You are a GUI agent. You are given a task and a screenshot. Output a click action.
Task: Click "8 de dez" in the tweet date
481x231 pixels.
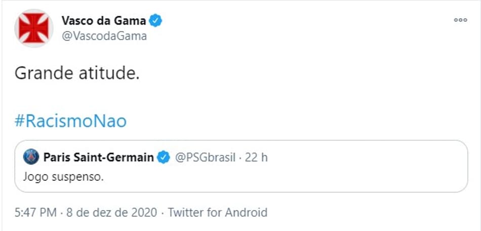click(x=90, y=212)
